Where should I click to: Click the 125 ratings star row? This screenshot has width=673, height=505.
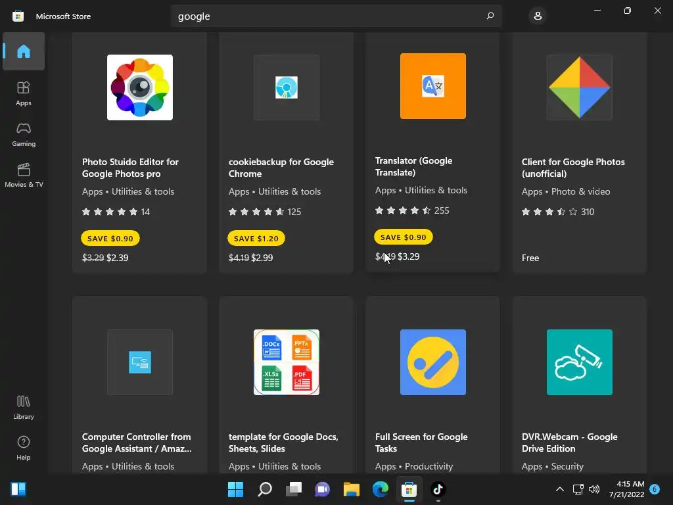click(265, 212)
